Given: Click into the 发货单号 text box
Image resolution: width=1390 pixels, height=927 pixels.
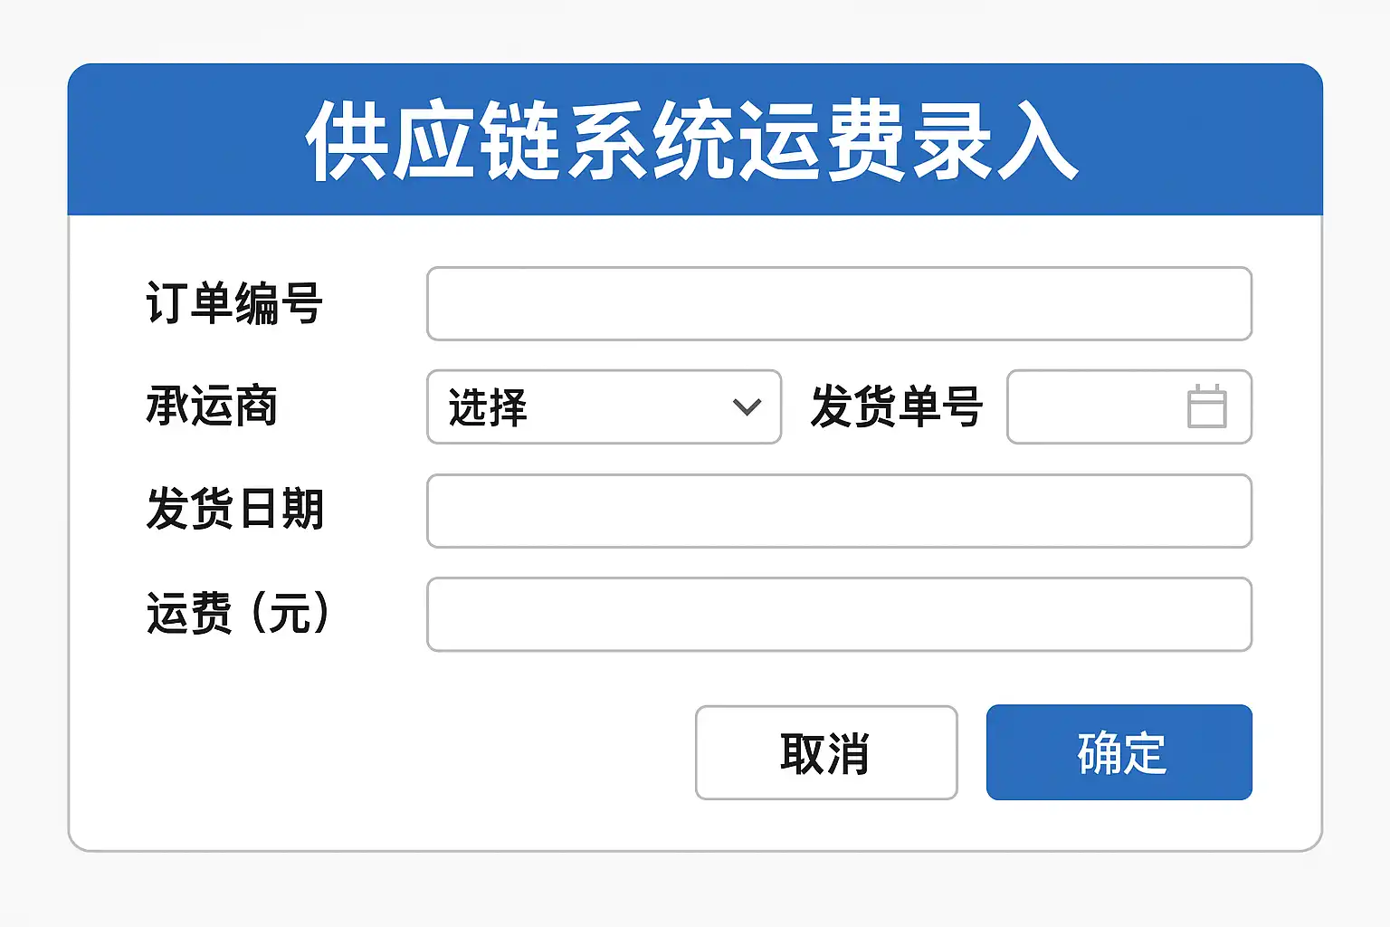Looking at the screenshot, I should [1092, 407].
